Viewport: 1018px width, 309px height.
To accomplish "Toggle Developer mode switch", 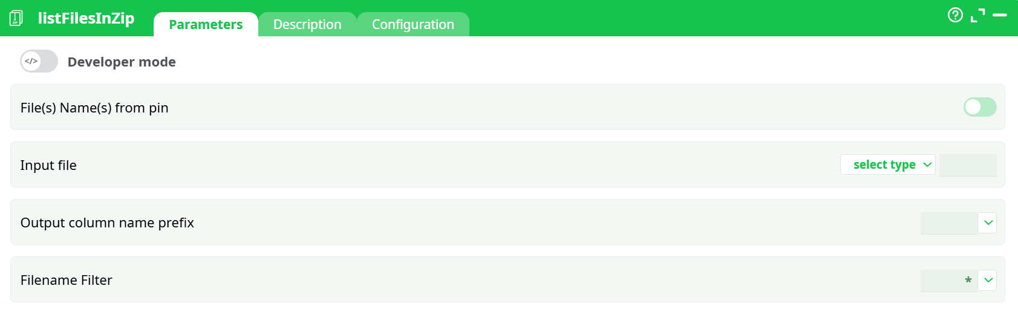I will click(39, 61).
